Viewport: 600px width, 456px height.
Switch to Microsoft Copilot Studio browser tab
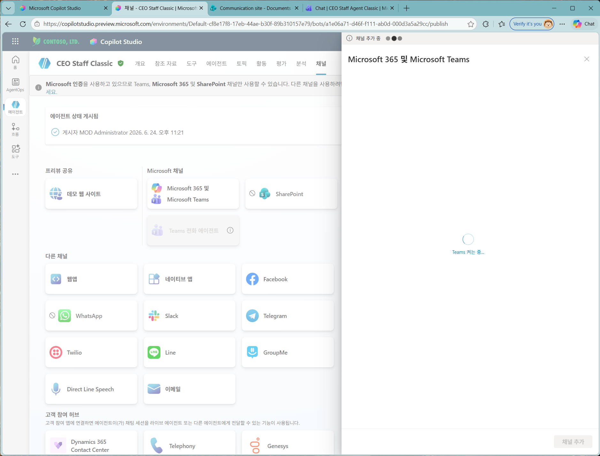64,8
